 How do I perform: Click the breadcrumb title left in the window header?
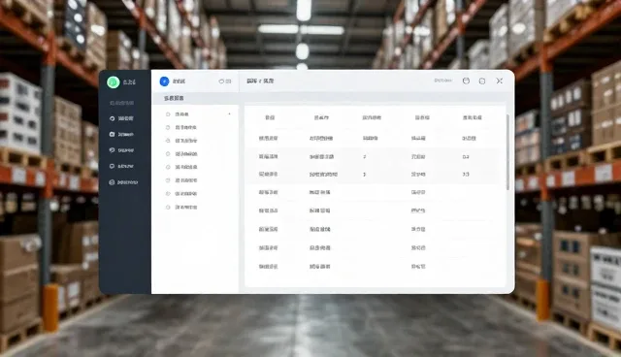(x=260, y=81)
